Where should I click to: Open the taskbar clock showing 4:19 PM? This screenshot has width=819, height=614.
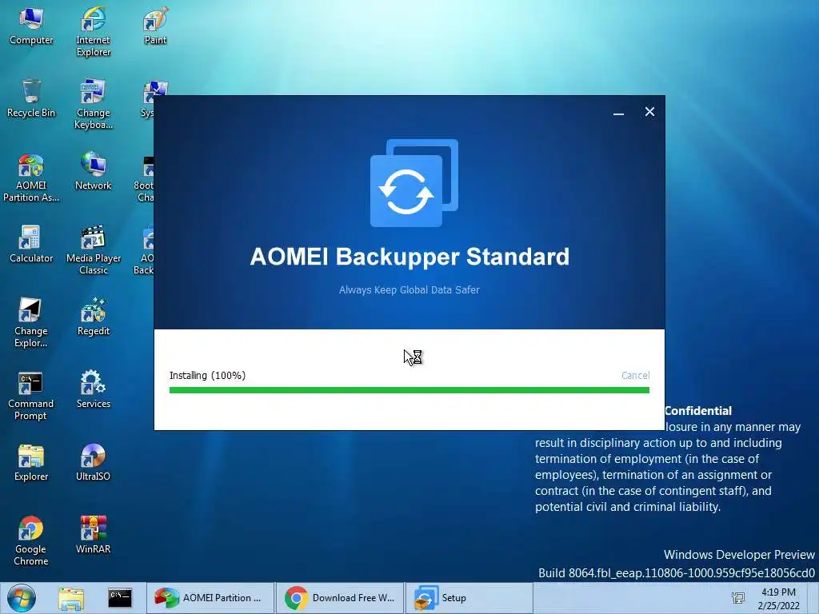coord(778,599)
